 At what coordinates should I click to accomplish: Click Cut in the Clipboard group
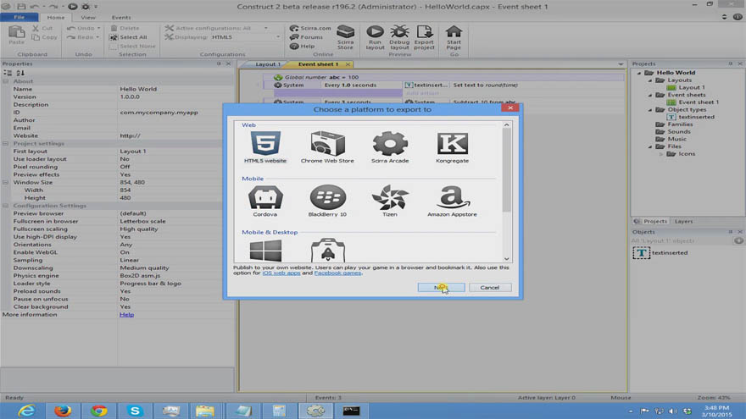point(43,28)
